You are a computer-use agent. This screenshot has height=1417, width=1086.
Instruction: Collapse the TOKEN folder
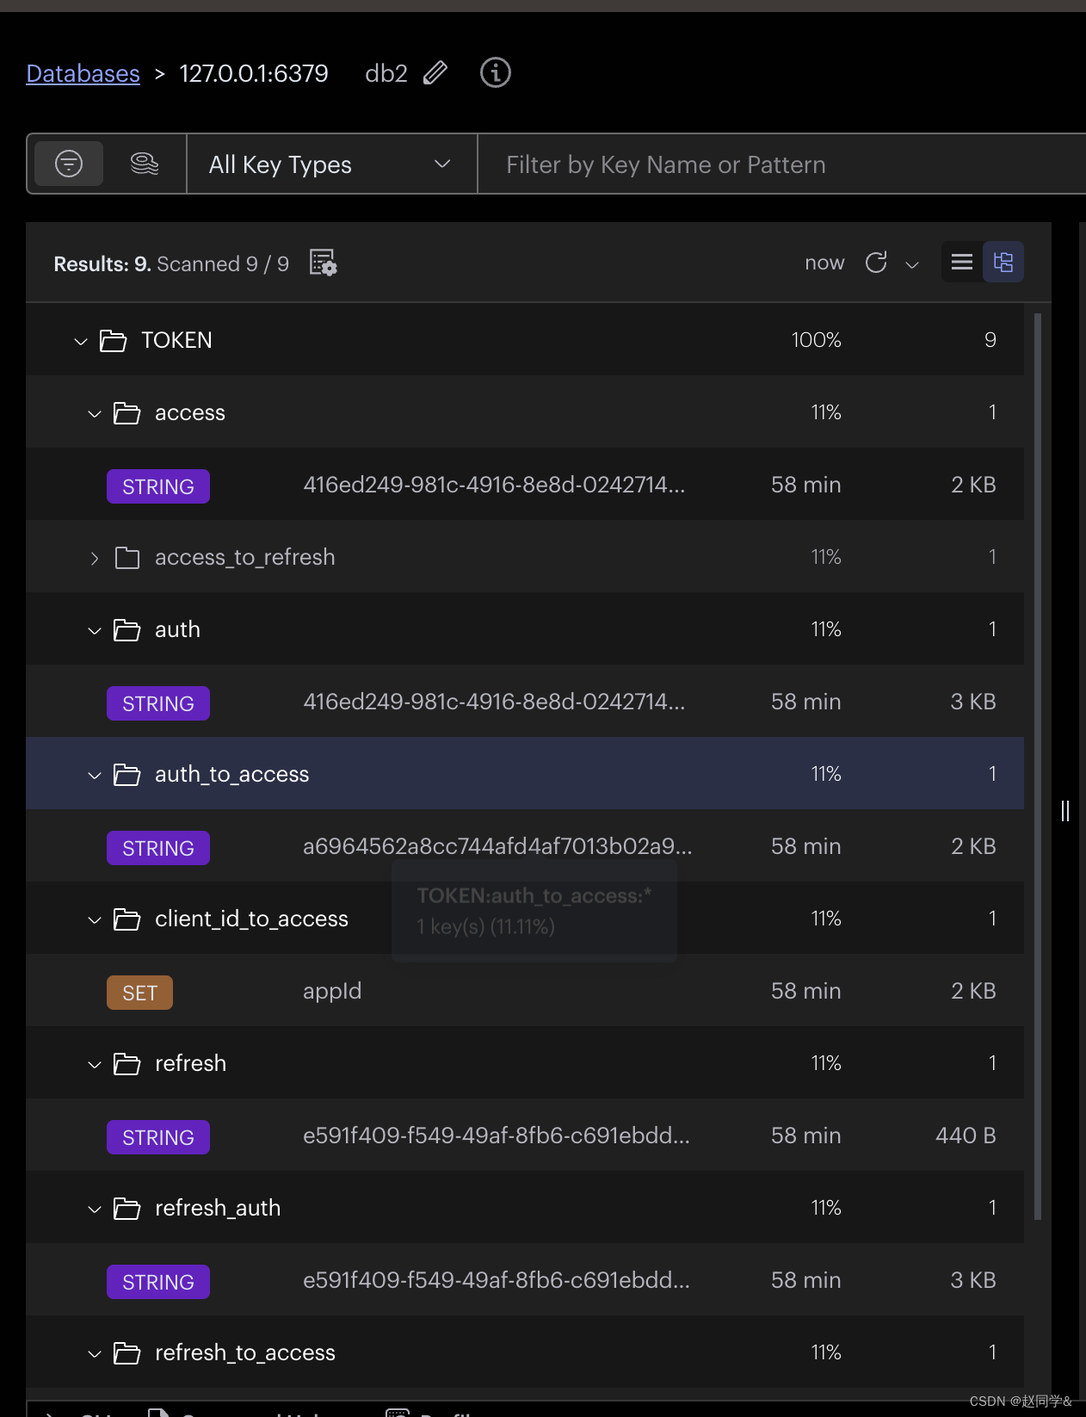[x=81, y=341]
